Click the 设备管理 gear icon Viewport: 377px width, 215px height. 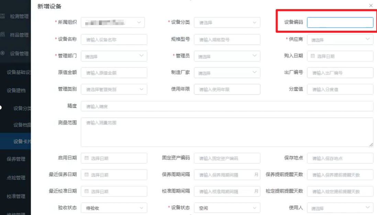pyautogui.click(x=2, y=53)
